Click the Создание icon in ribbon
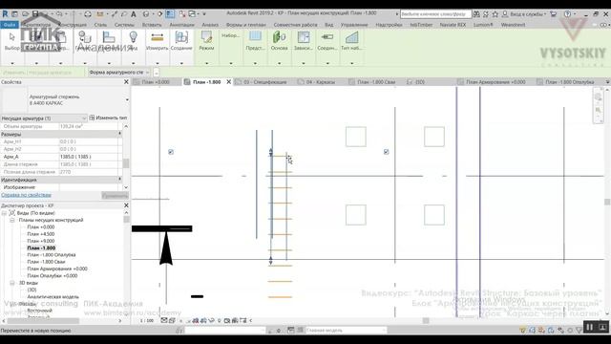Image resolution: width=611 pixels, height=344 pixels. coord(181,37)
